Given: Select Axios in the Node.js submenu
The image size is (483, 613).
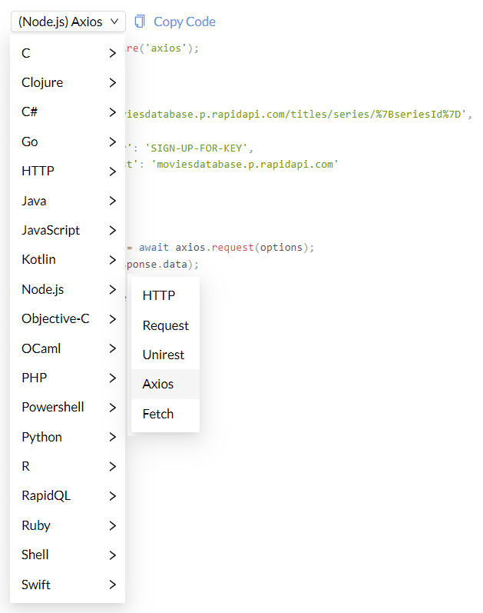Looking at the screenshot, I should tap(166, 384).
